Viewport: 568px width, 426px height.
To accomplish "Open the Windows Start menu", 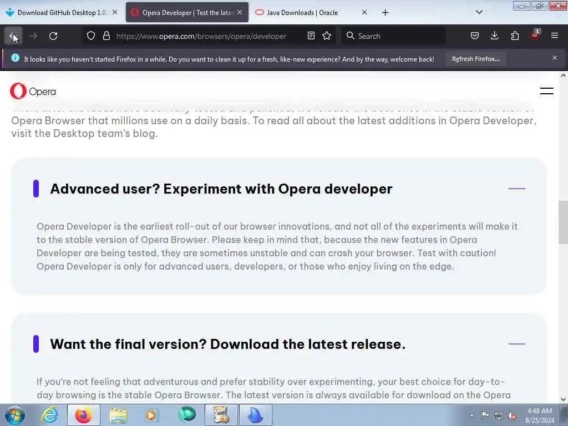I will 15,415.
